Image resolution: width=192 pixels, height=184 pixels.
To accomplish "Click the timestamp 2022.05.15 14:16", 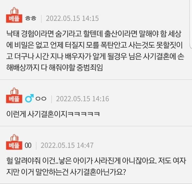I will click(82, 99).
